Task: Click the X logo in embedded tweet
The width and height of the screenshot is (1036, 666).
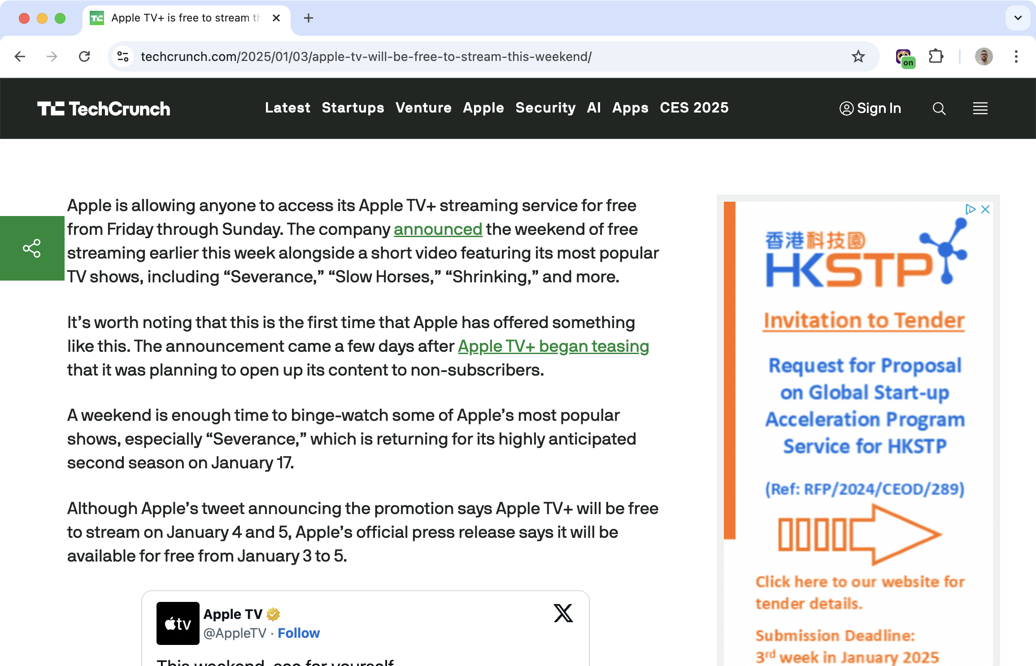Action: [563, 613]
